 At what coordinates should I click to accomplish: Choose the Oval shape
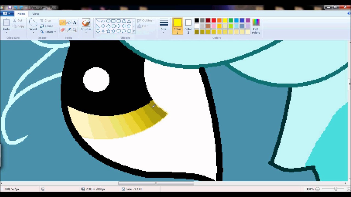point(108,21)
